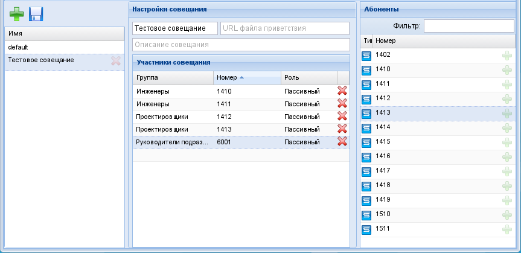This screenshot has width=521, height=253.
Task: Click the conference name field Тестовое совещание
Action: pos(175,28)
